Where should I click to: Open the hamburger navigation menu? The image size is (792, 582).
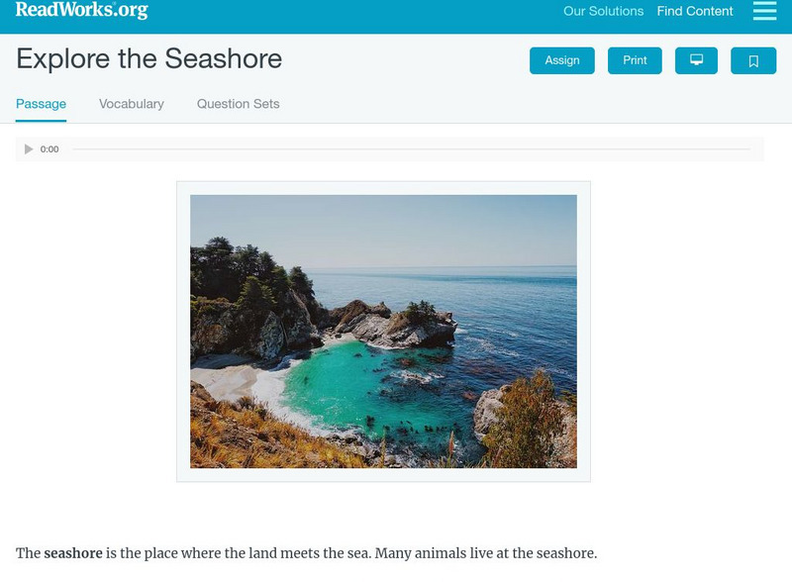764,11
